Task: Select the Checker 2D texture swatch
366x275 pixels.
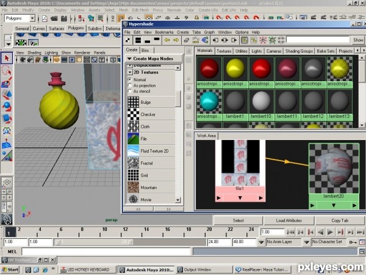Action: pos(133,114)
